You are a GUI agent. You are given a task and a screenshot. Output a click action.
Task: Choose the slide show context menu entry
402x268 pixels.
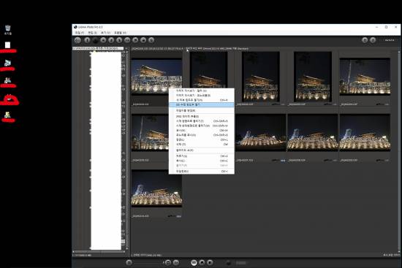202,150
